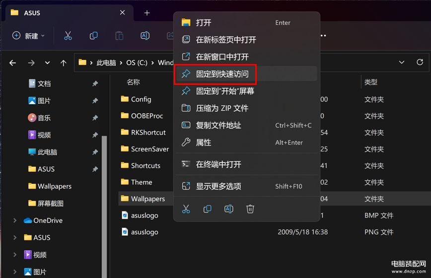Select the Wallpapers folder in file list
431x278 pixels.
(143, 199)
